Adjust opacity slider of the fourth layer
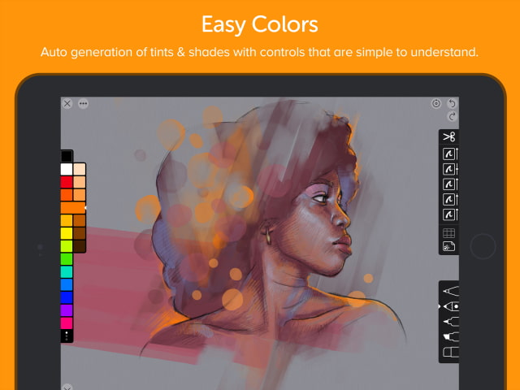Screen dimensions: 520x390 click(457, 200)
